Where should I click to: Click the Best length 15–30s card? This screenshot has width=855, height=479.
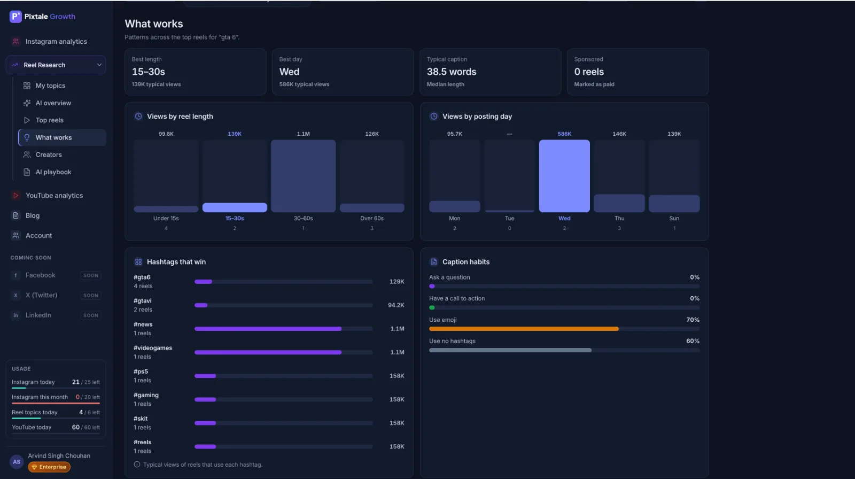pyautogui.click(x=196, y=72)
